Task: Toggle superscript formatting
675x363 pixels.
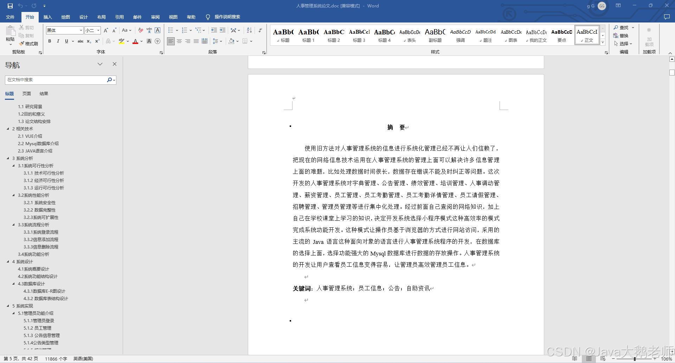Action: 97,41
